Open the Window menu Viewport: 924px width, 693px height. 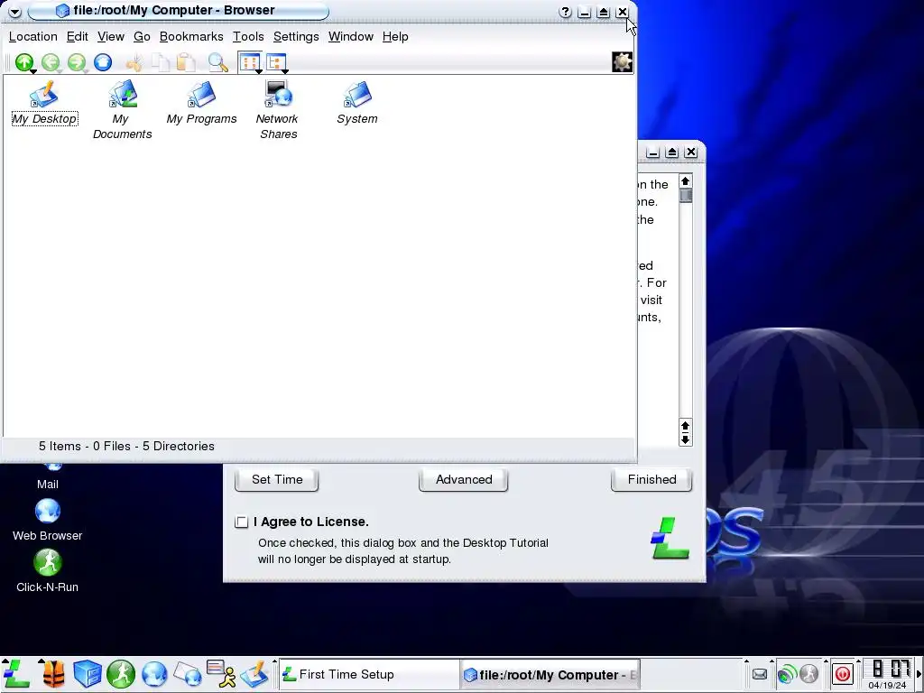pyautogui.click(x=351, y=36)
